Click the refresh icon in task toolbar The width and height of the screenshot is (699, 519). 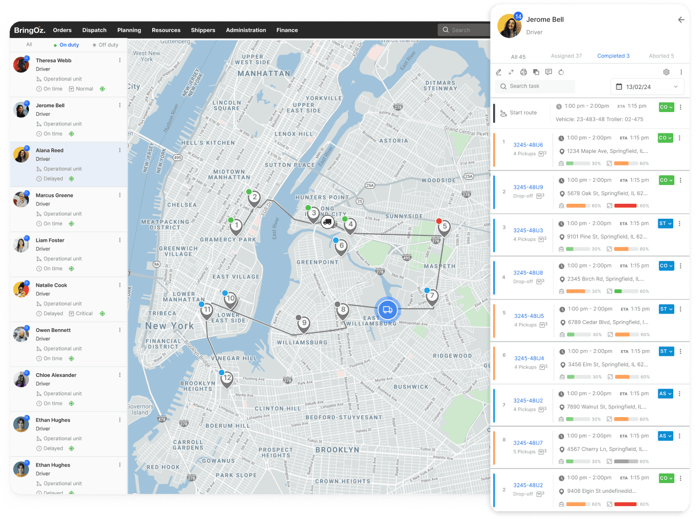(561, 72)
